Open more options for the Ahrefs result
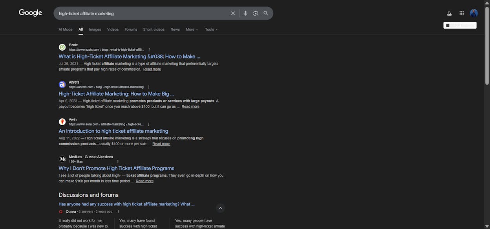Image resolution: width=490 pixels, height=229 pixels. pyautogui.click(x=148, y=87)
